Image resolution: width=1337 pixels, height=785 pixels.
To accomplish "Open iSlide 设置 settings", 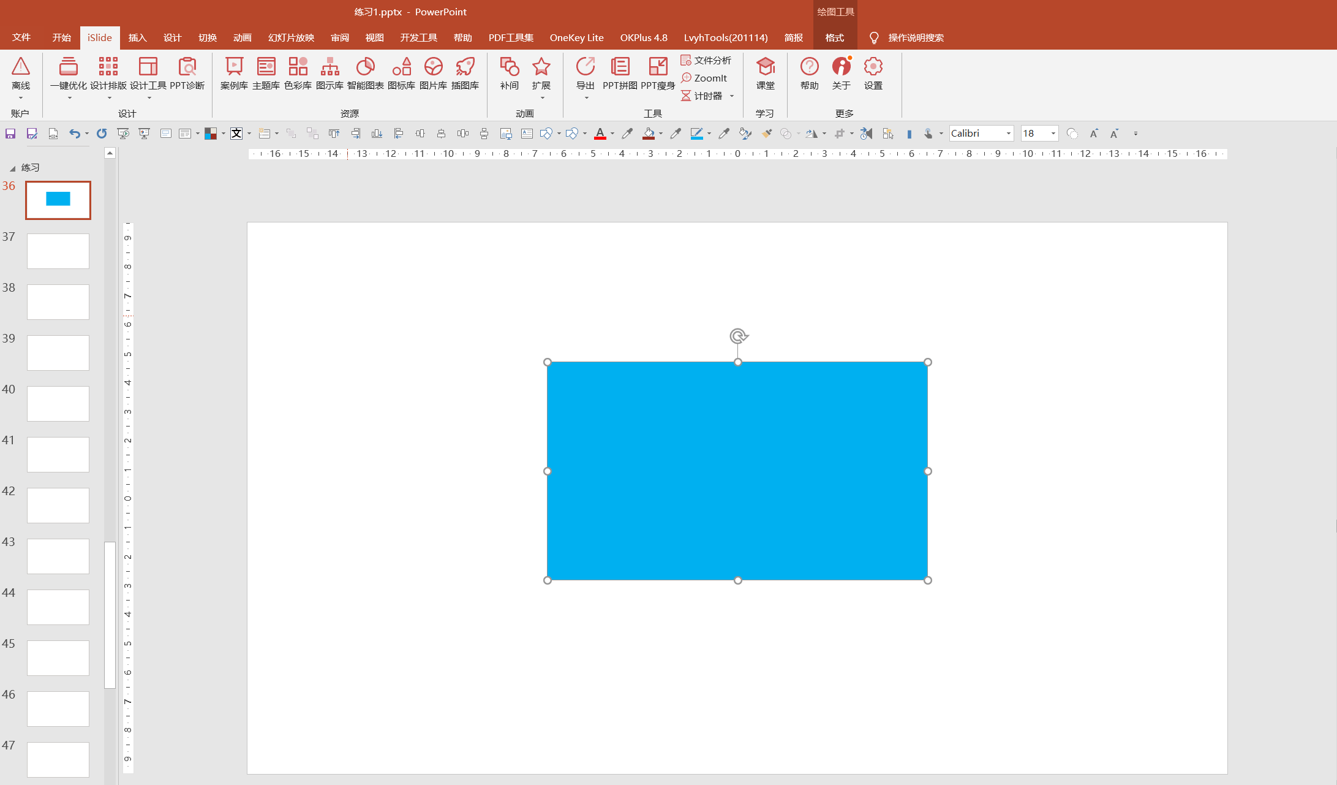I will pos(873,74).
